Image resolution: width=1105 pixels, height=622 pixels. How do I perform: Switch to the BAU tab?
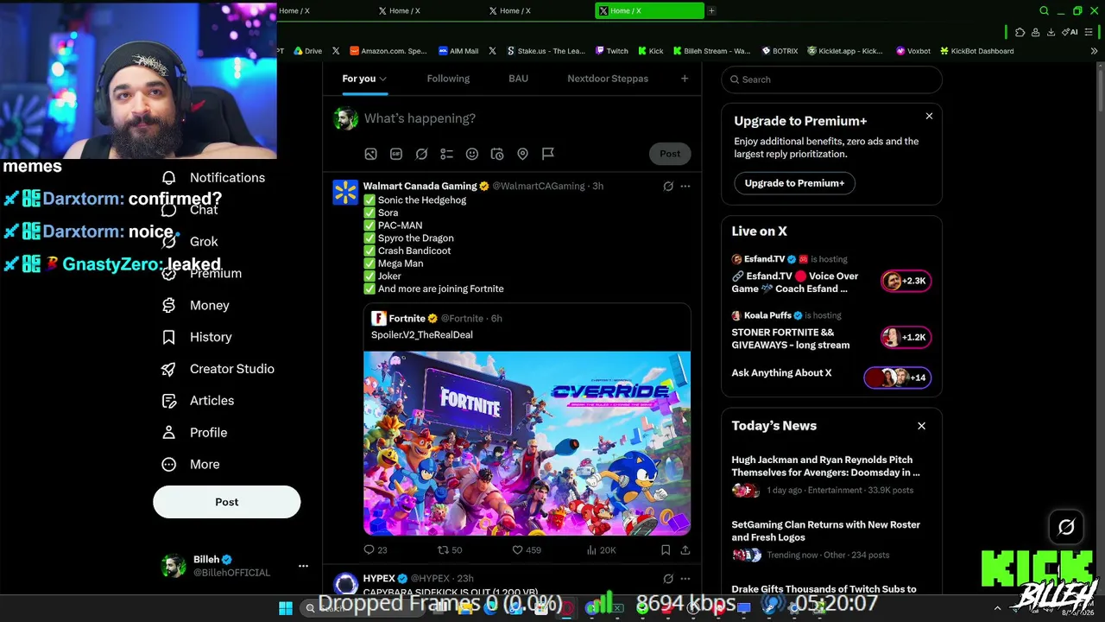[x=518, y=79]
